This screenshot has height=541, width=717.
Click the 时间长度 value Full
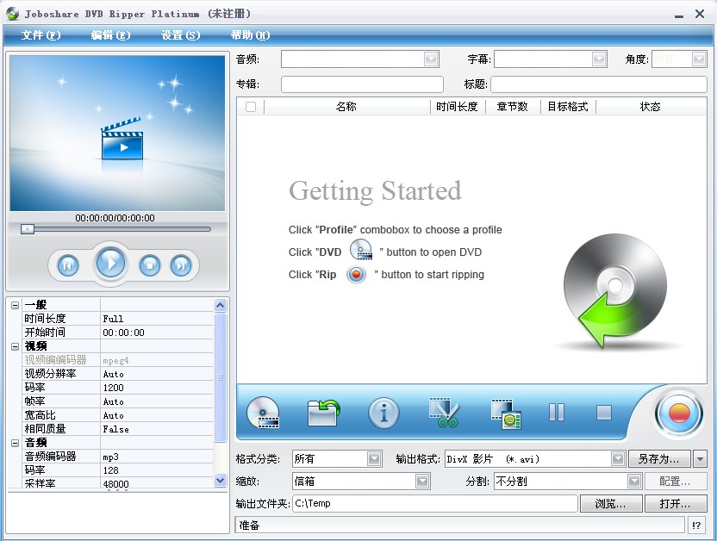[x=157, y=319]
